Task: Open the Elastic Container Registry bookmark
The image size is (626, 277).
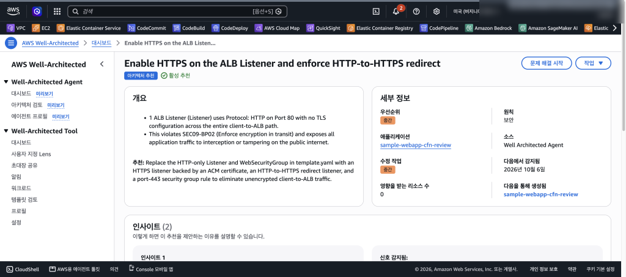Action: pyautogui.click(x=380, y=28)
